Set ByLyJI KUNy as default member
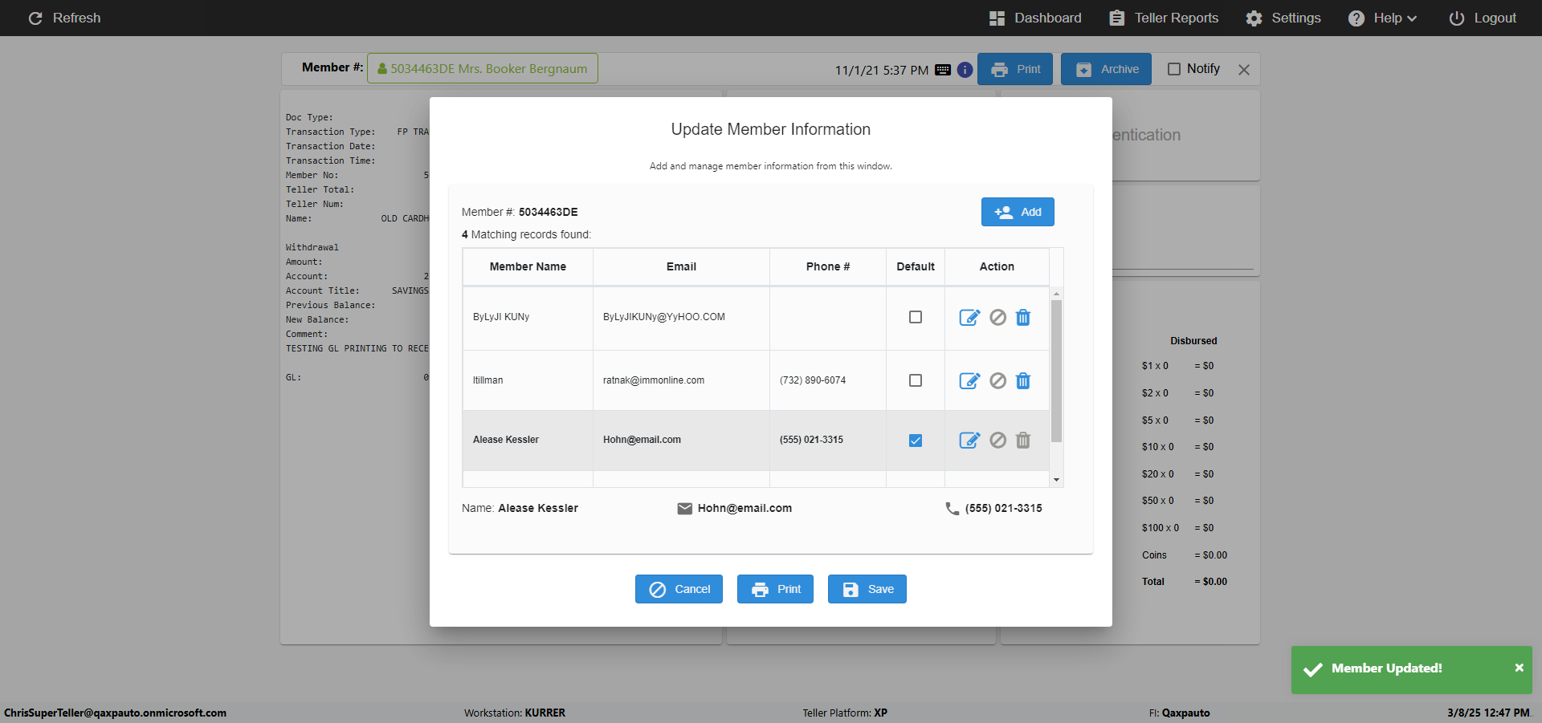The width and height of the screenshot is (1542, 723). (x=916, y=317)
